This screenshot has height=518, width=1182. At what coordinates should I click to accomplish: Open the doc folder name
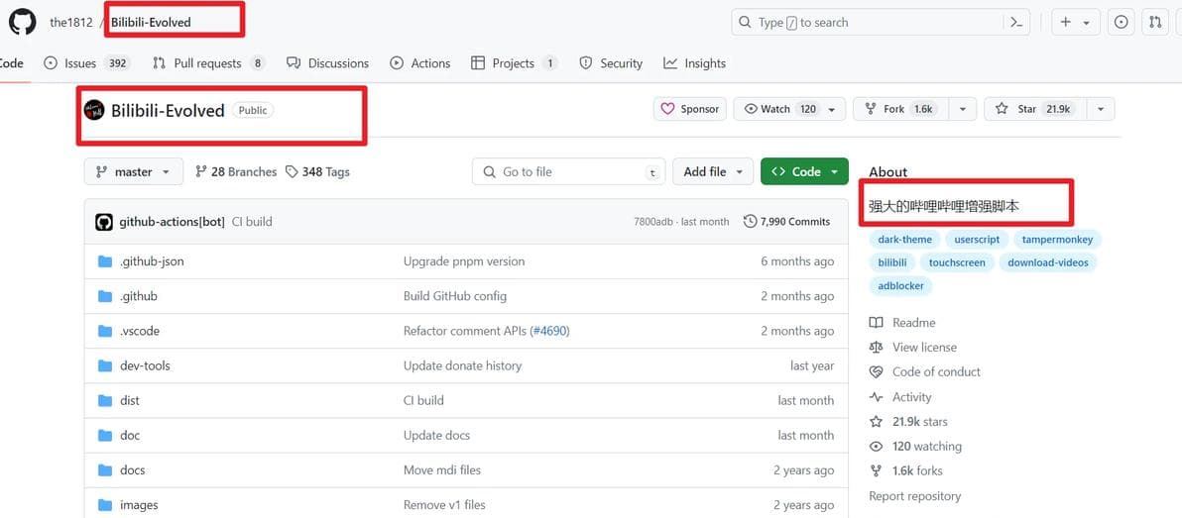pyautogui.click(x=130, y=436)
